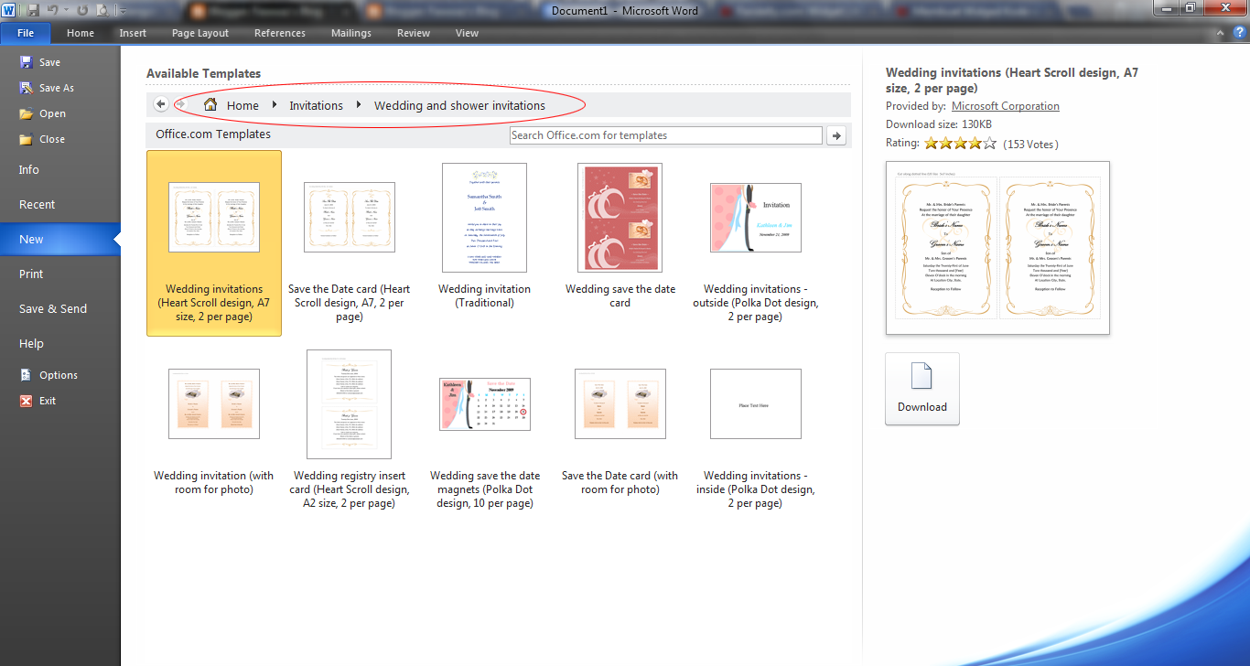Click Wedding and shower invitations breadcrumb

[459, 105]
